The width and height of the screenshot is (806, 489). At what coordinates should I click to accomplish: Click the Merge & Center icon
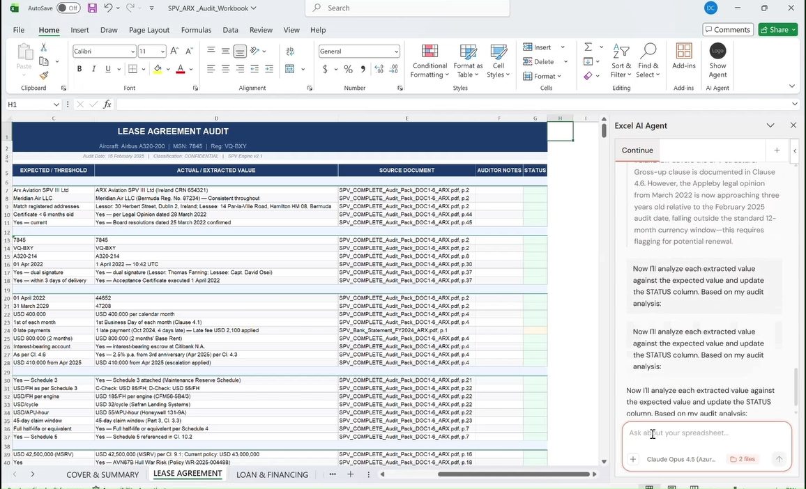point(290,69)
